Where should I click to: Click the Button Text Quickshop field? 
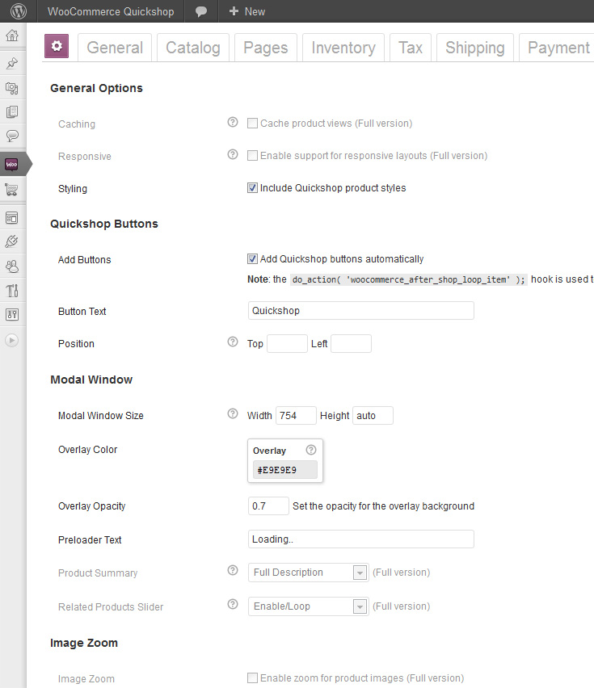[x=361, y=311]
